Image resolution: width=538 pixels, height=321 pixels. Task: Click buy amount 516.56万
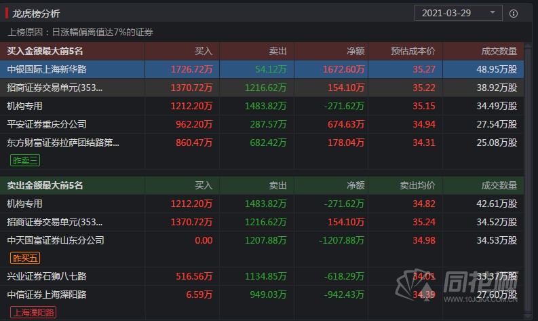tap(194, 276)
